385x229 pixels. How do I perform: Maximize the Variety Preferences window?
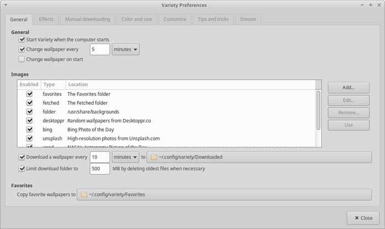tap(371, 5)
